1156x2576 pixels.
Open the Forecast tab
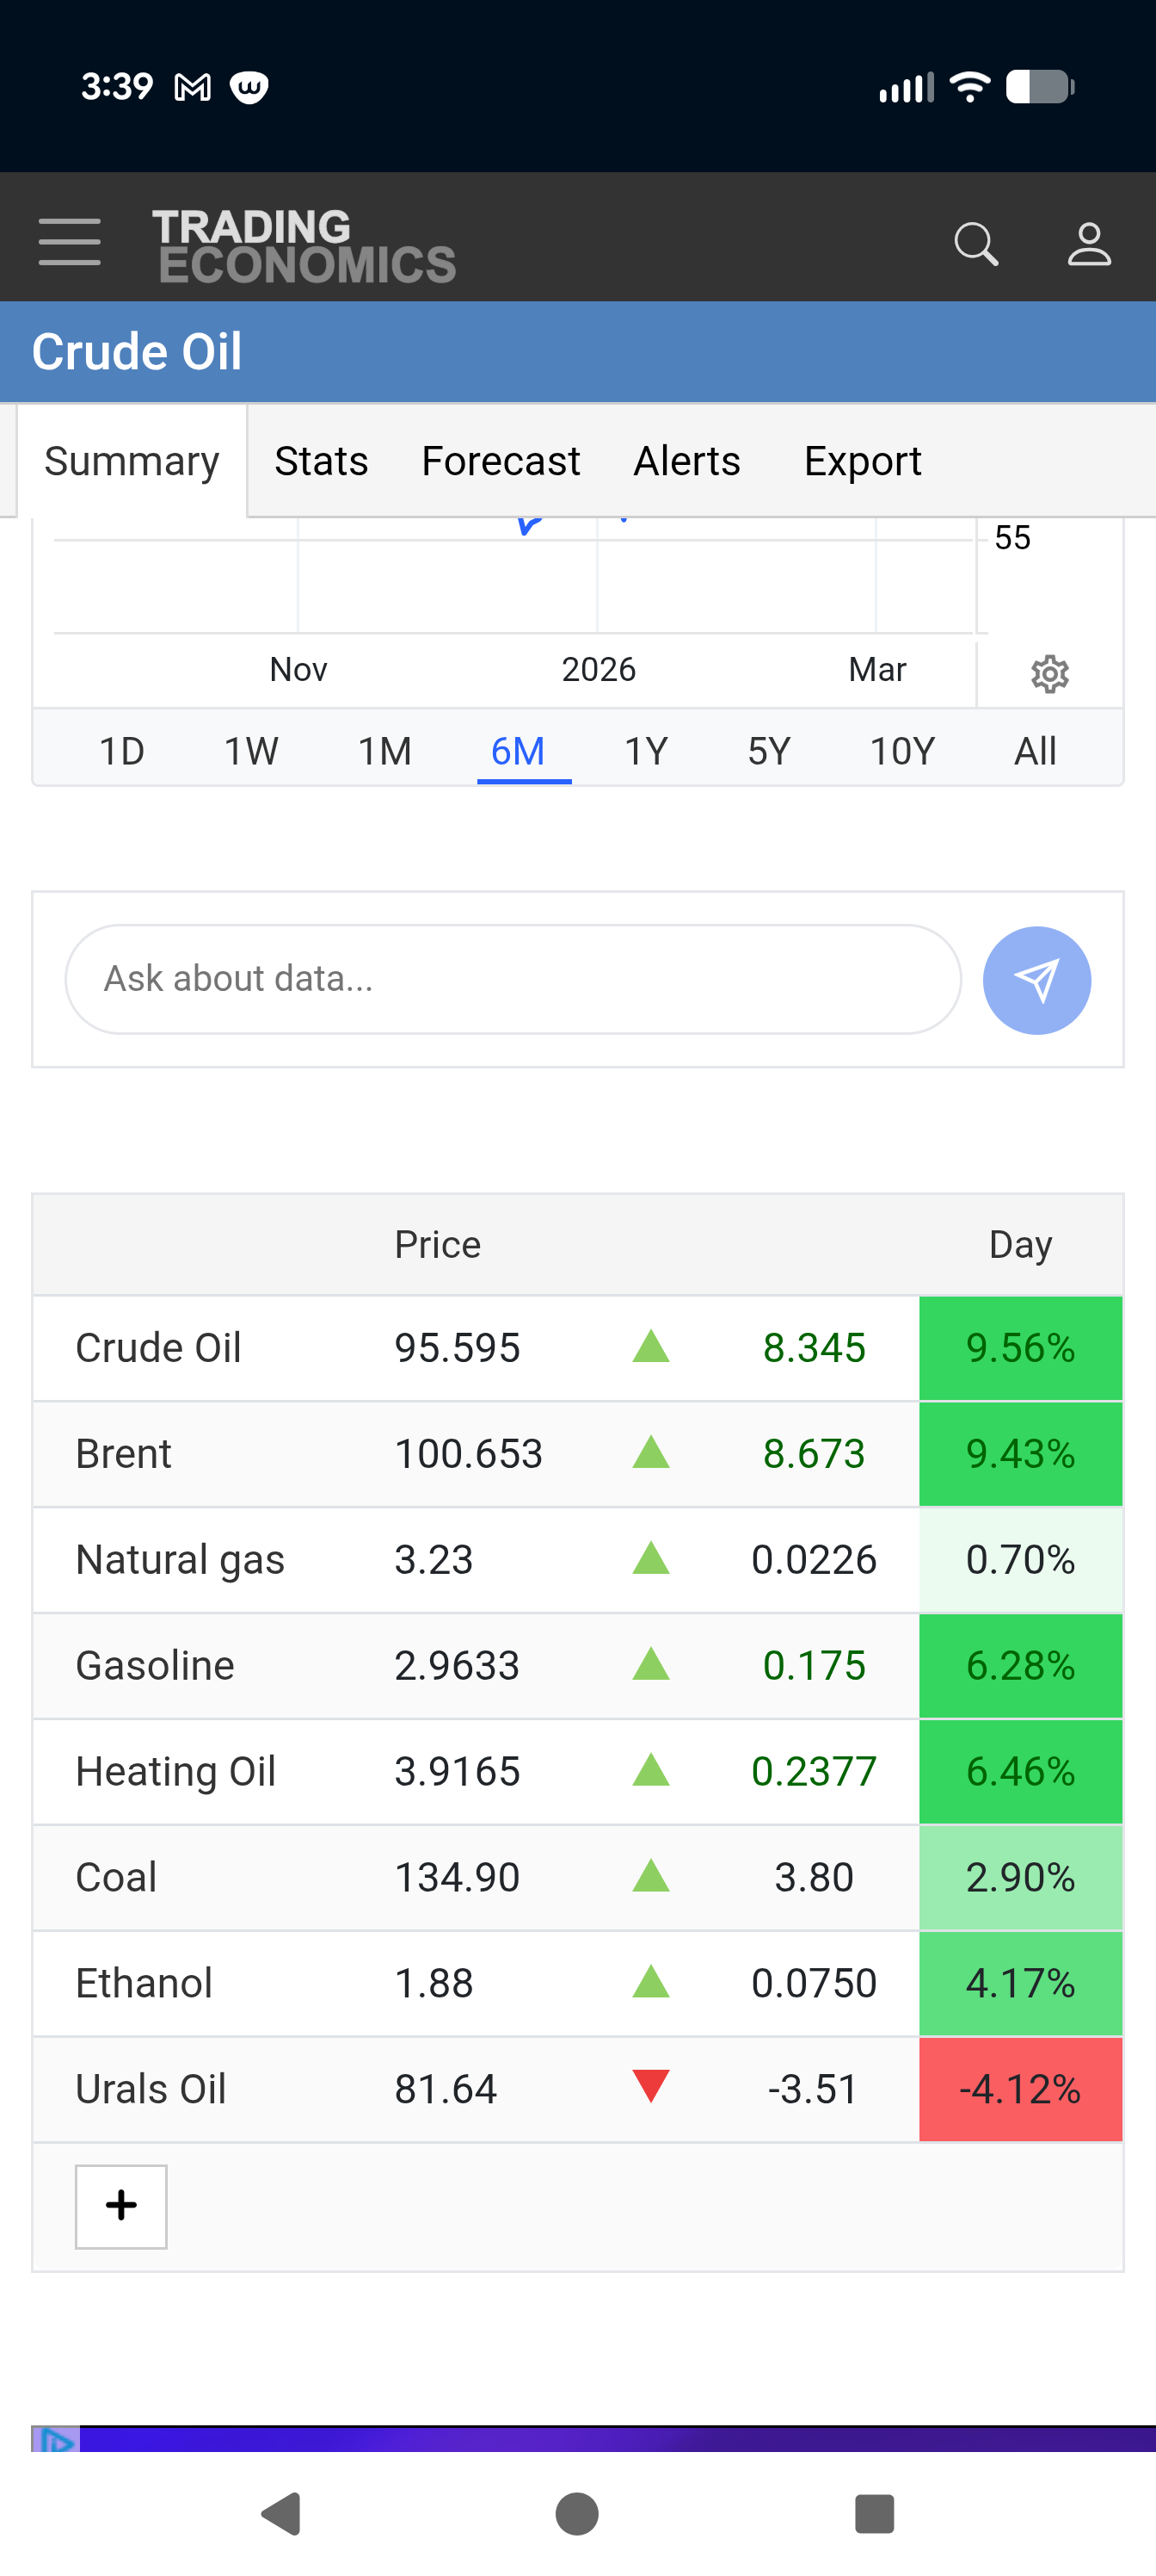coord(501,462)
